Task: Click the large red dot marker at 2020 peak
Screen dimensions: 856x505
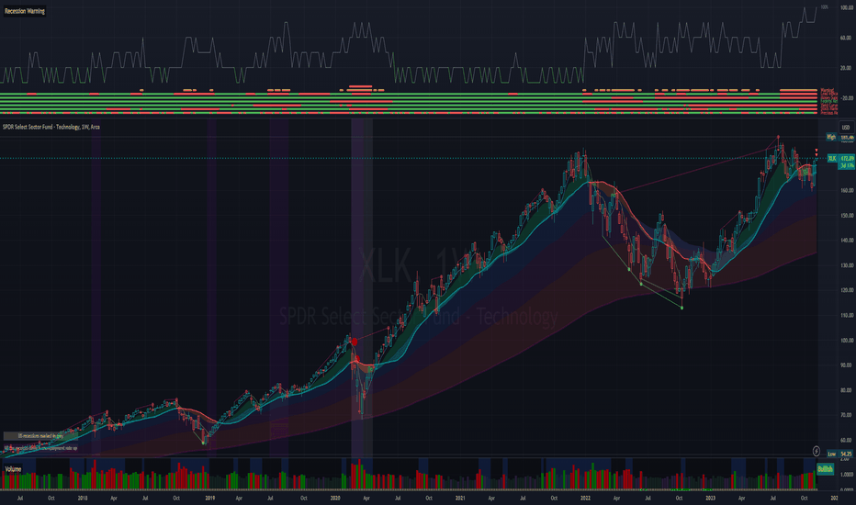Action: (355, 342)
